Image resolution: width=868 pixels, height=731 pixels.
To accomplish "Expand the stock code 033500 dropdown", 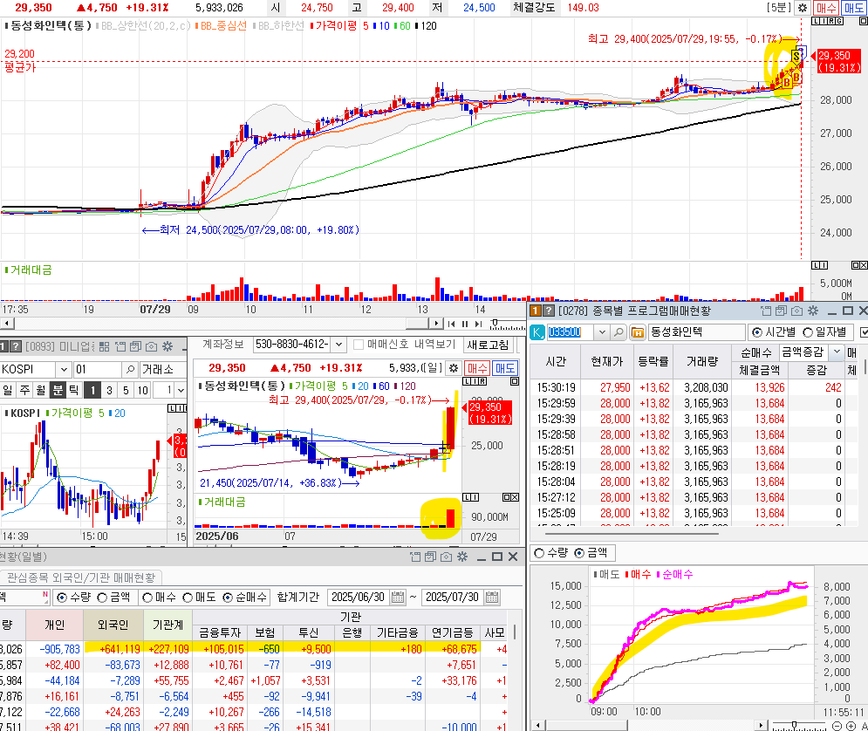I will click(602, 332).
